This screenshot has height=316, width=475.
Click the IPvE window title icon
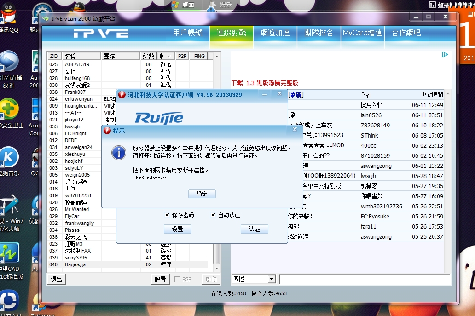[46, 19]
